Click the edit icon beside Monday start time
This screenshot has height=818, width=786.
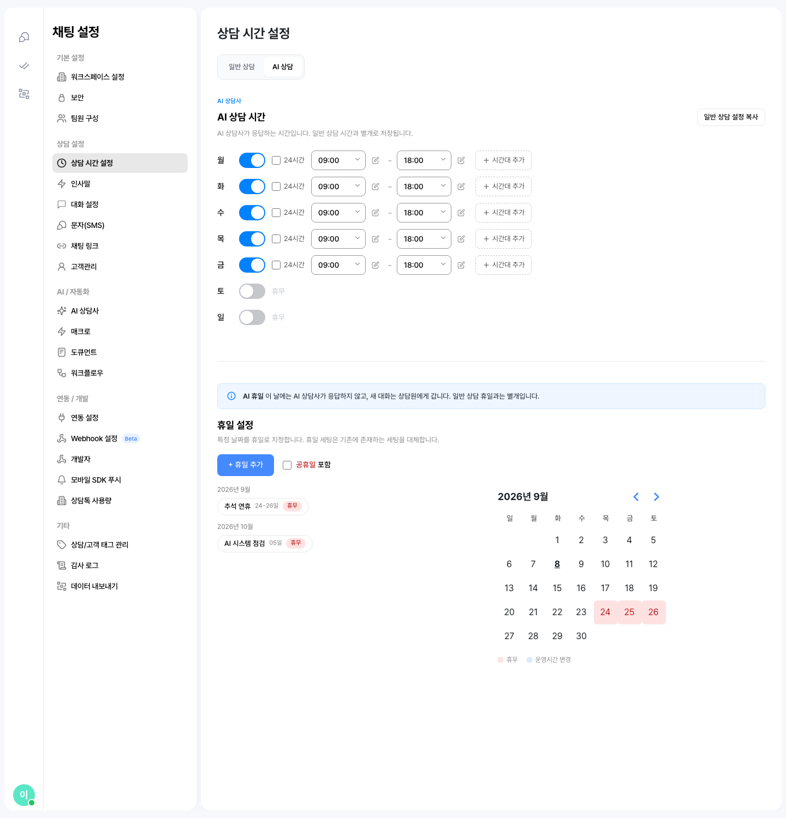click(376, 160)
